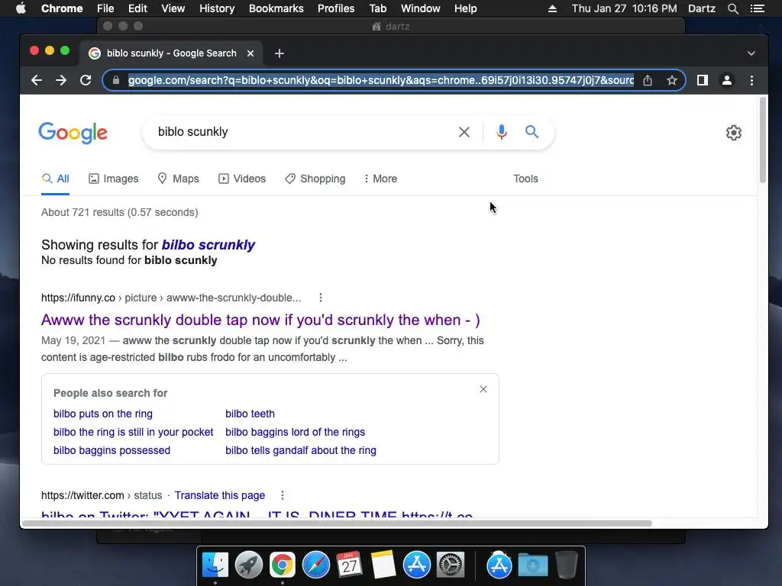Go forward with the browser forward arrow
Screen dimensions: 782x586
(61, 80)
